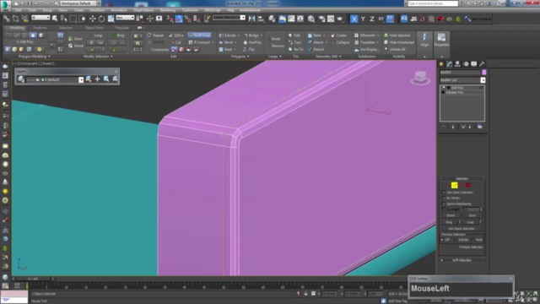The image size is (540, 304).
Task: Open the Utilities hammer panel tab
Action: (482, 64)
